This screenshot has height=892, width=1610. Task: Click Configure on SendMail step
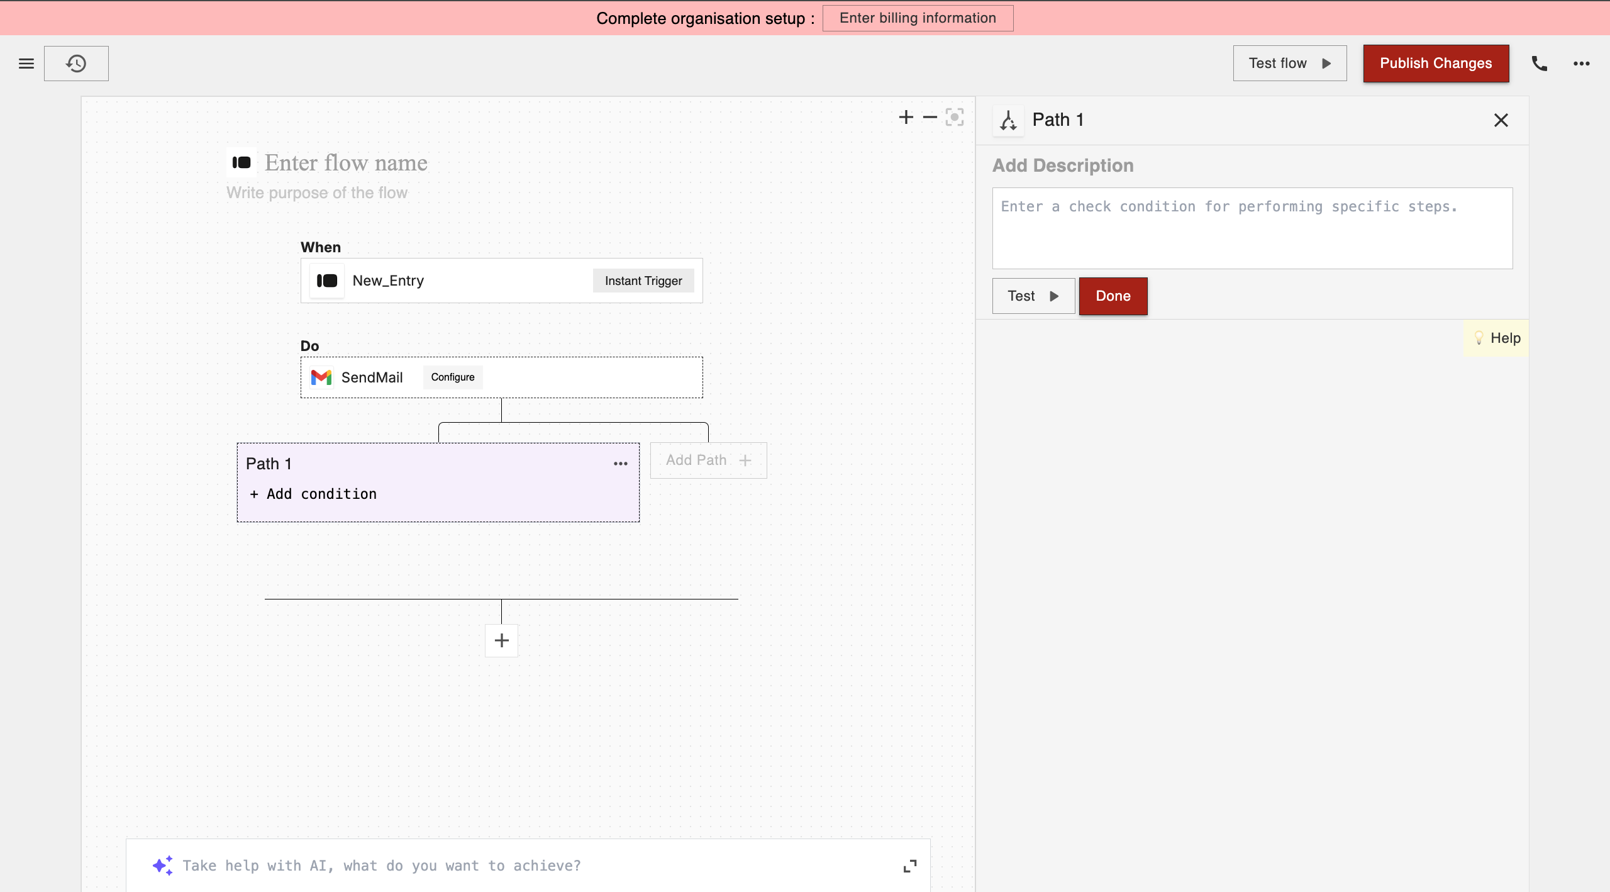pyautogui.click(x=453, y=377)
